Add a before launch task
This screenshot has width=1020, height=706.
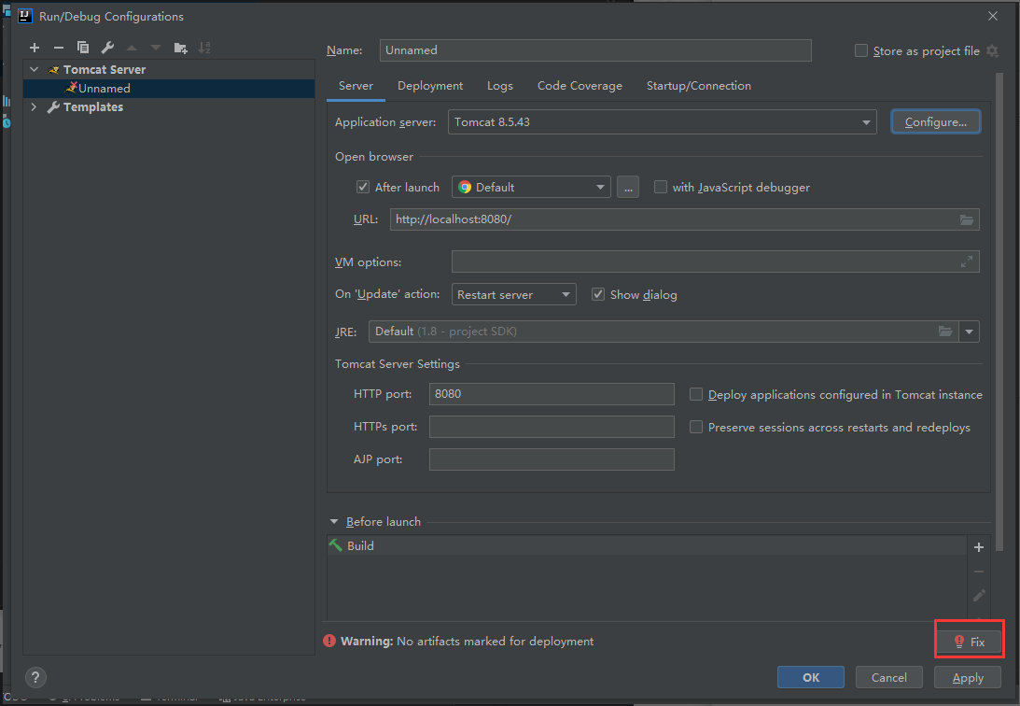pos(978,547)
